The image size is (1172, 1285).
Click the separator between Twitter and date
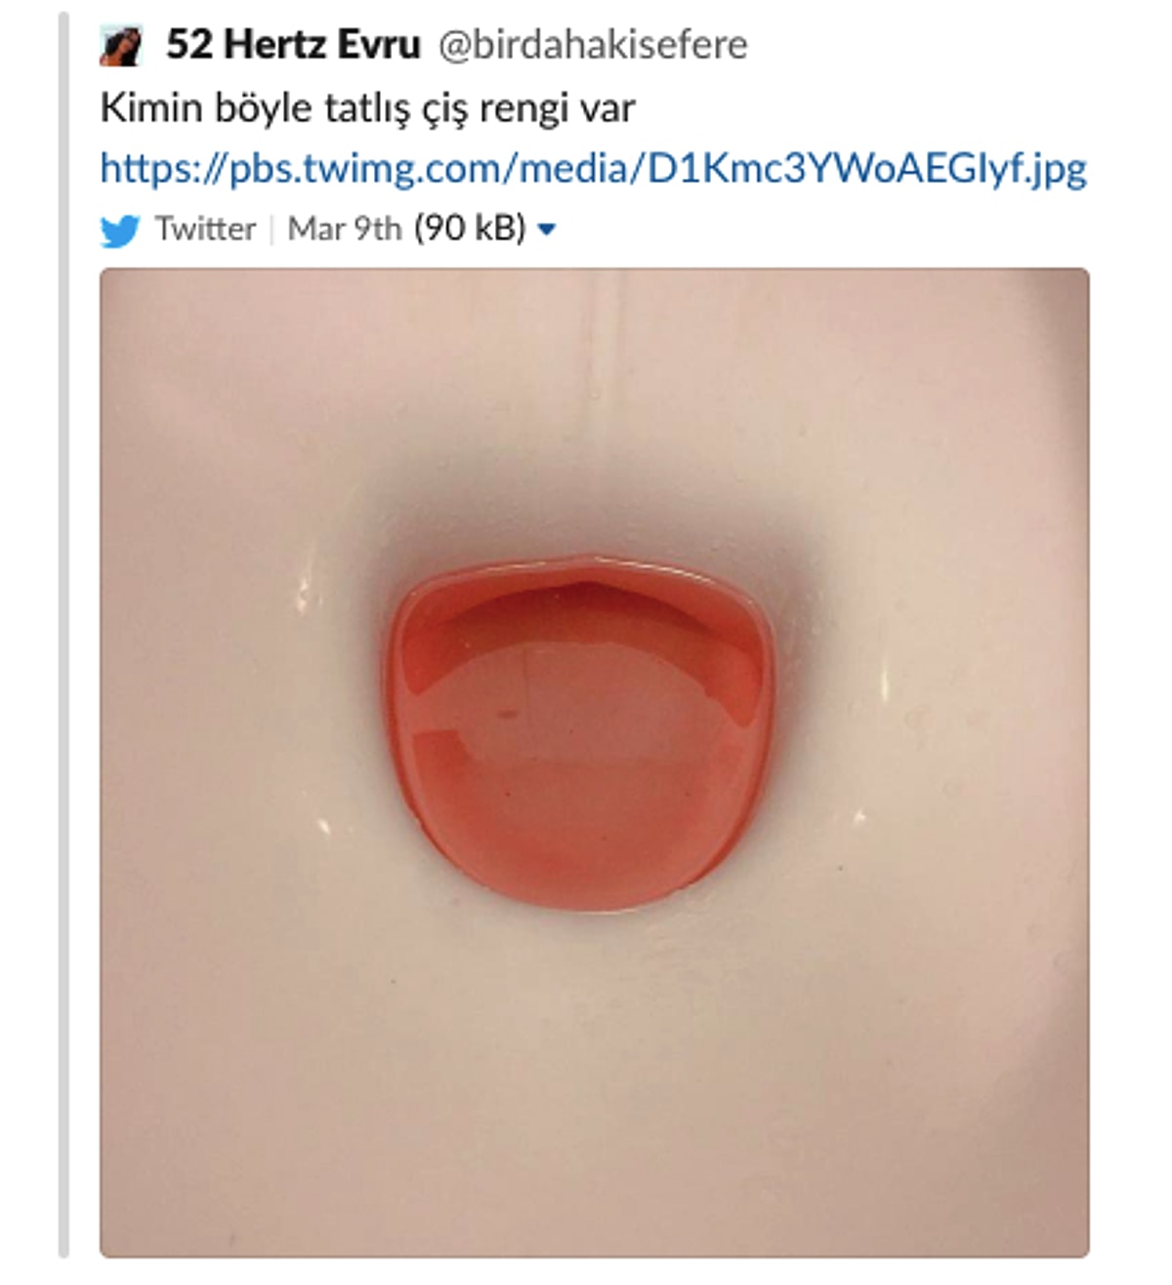pos(272,230)
